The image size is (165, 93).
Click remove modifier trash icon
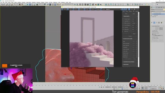click(159, 23)
